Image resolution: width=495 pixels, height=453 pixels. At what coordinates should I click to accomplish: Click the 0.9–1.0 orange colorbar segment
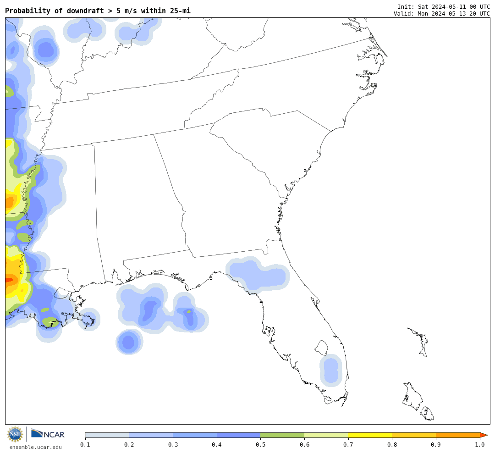(458, 435)
